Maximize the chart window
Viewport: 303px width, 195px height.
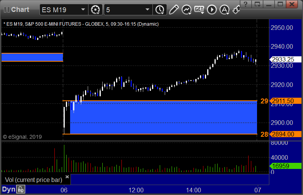click(x=280, y=4)
